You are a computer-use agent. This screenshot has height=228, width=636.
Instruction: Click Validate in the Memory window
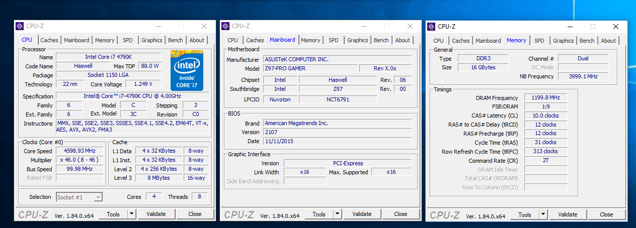coord(568,214)
